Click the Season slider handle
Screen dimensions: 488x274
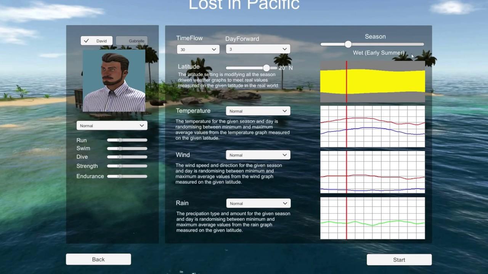pos(348,44)
